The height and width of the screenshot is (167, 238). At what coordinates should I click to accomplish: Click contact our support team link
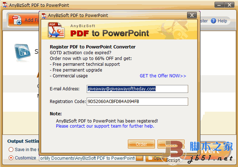105,126
